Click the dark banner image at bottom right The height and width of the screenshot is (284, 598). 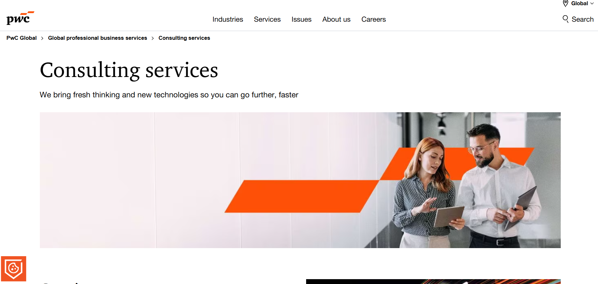tap(433, 281)
